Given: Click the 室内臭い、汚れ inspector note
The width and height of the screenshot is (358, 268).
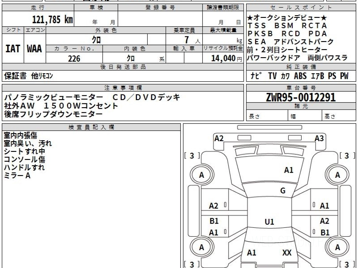Looking at the screenshot, I should (x=28, y=144).
